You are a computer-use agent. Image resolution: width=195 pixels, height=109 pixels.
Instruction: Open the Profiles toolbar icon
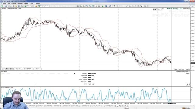pos(5,6)
